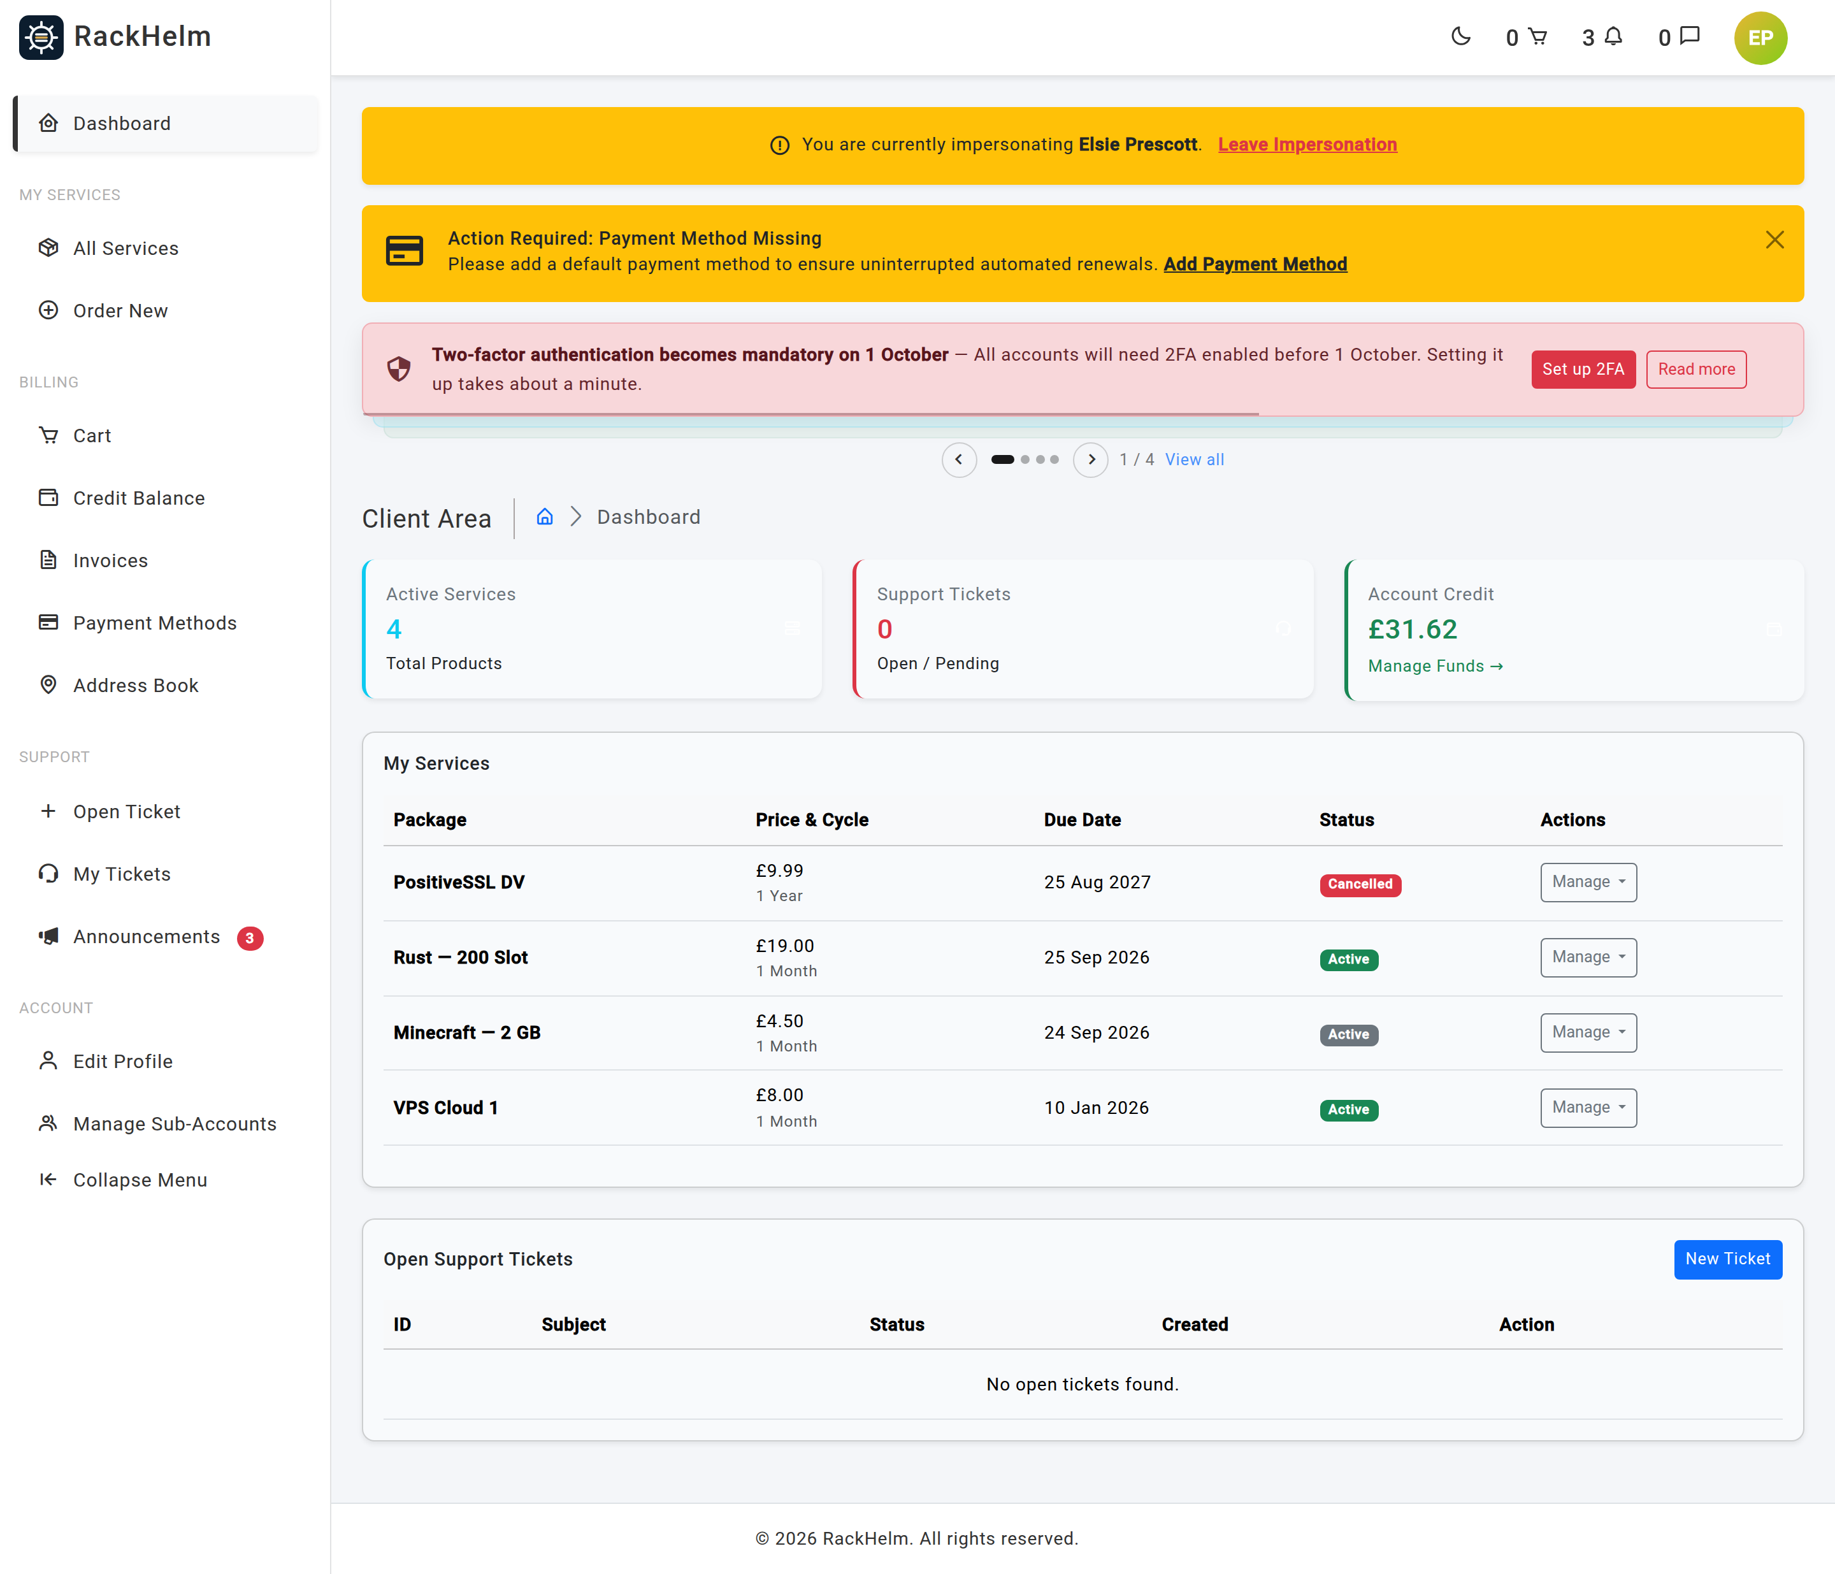Dismiss the payment method missing alert
1835x1574 pixels.
1774,240
